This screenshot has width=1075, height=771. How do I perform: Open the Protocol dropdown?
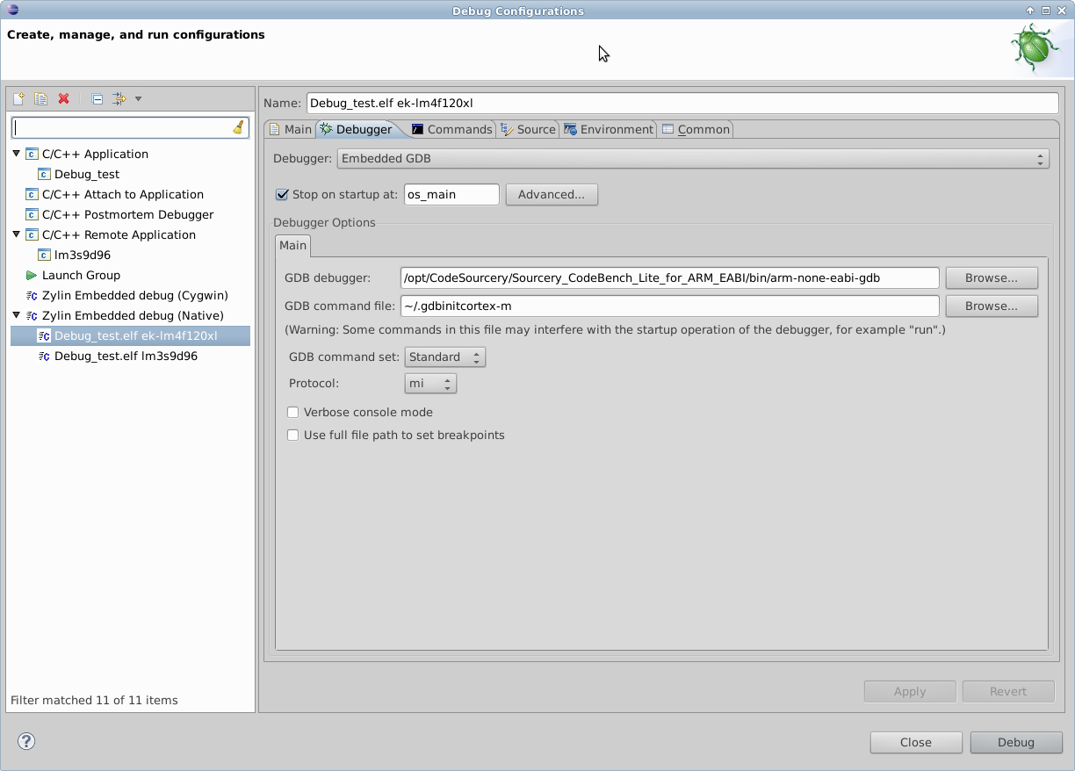pos(430,384)
